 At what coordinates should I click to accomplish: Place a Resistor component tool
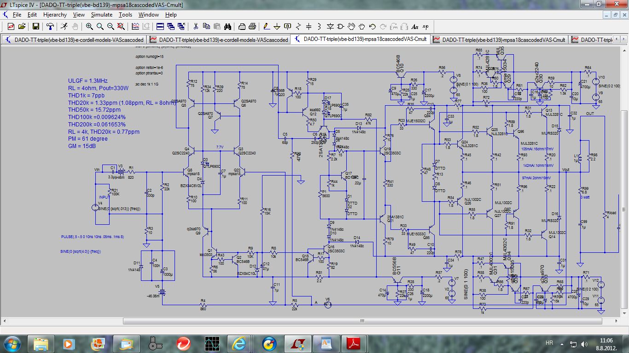(298, 26)
